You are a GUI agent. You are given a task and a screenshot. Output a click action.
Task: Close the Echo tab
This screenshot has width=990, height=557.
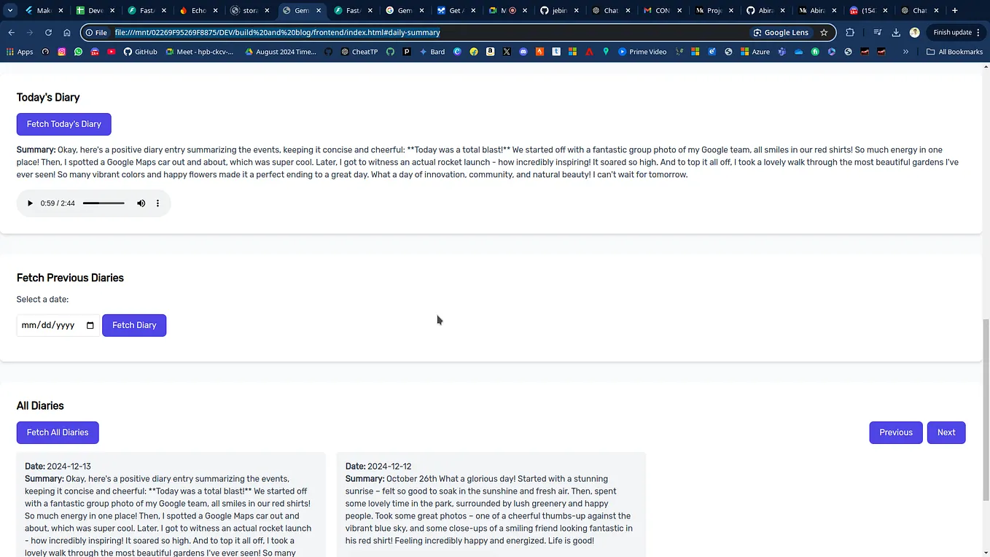(215, 11)
